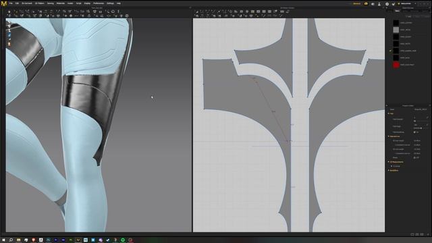Click the info circle icon at top right
Screen dimensions: 432x243
387,4
